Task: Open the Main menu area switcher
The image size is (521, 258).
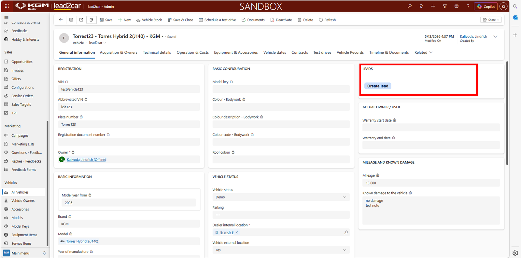Action: point(25,253)
